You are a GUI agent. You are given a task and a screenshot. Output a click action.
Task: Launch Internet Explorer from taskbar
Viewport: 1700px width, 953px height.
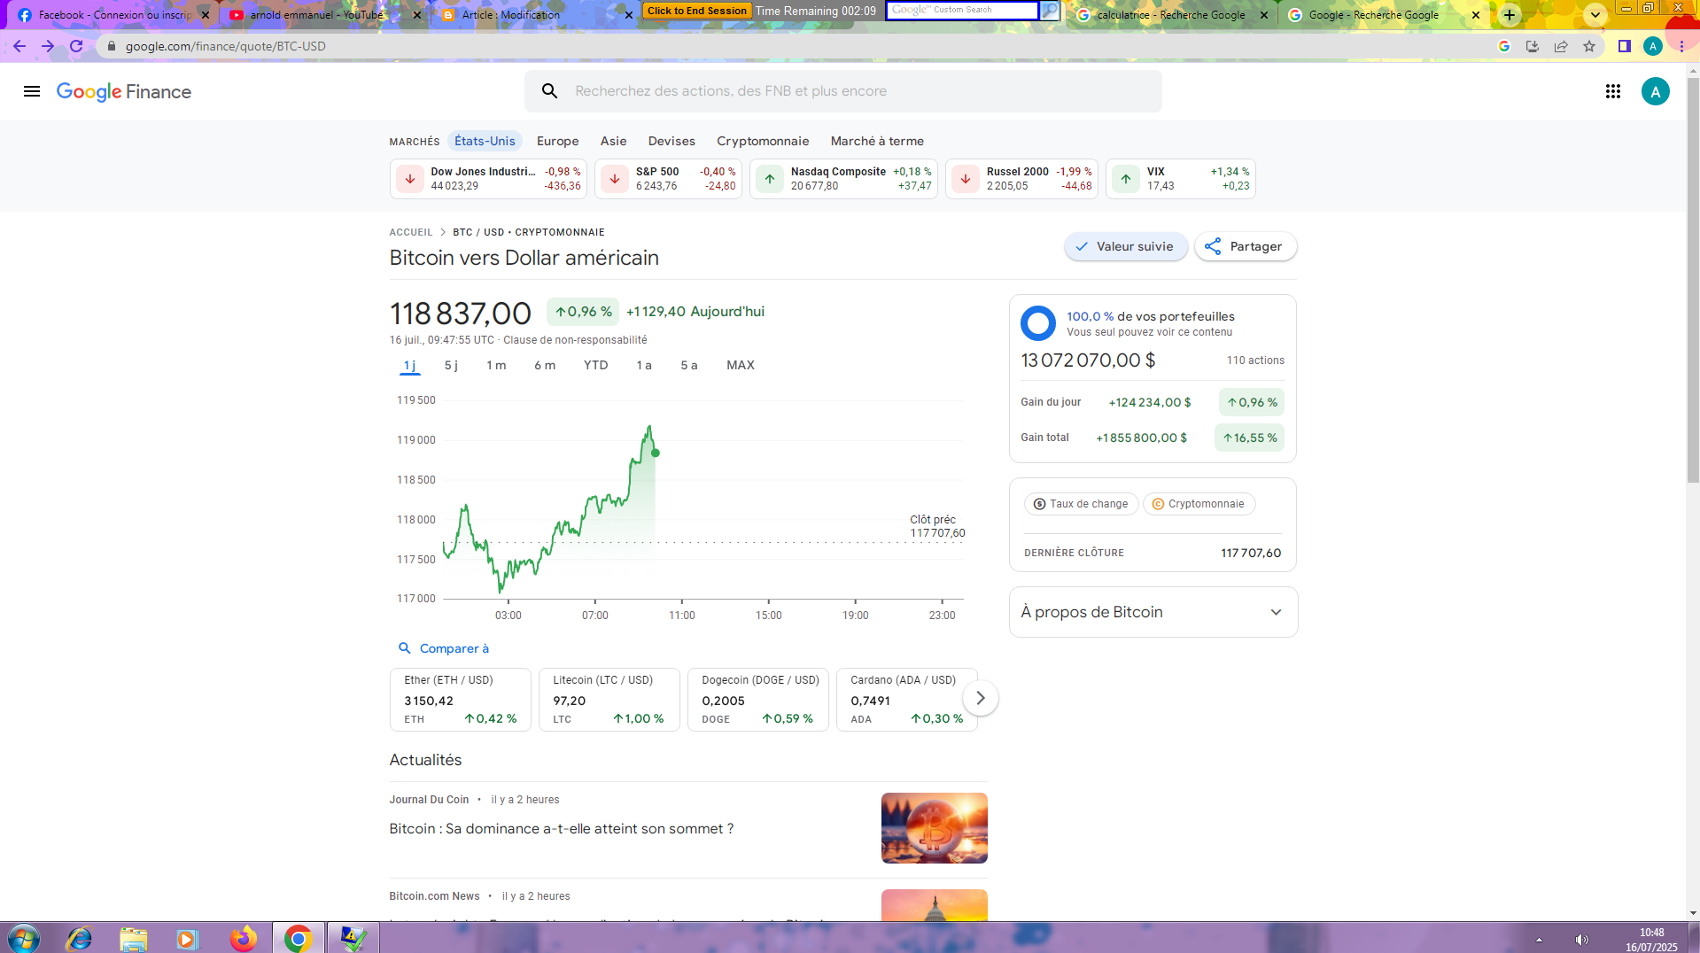(x=79, y=938)
